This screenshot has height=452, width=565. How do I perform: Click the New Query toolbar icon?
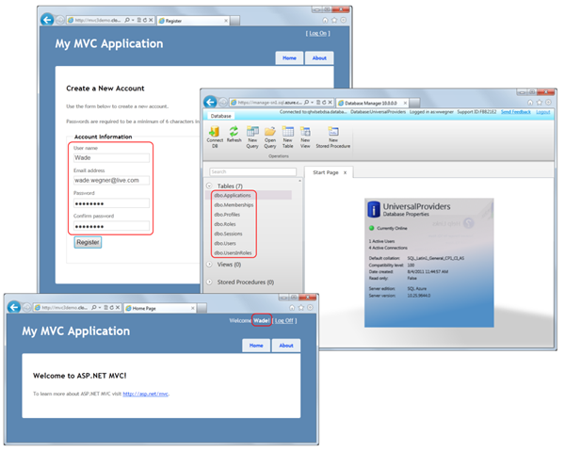[x=252, y=133]
